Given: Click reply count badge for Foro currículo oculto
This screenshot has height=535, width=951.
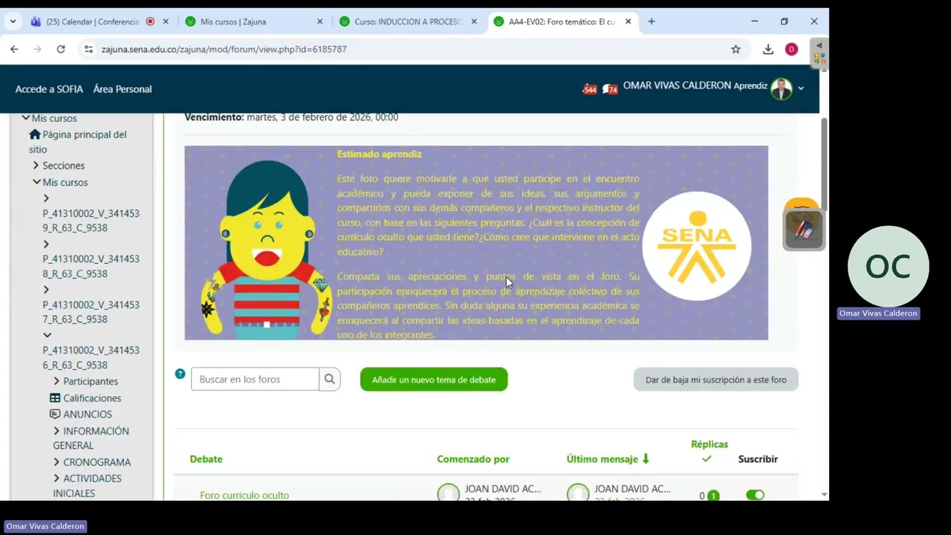Looking at the screenshot, I should coord(713,496).
